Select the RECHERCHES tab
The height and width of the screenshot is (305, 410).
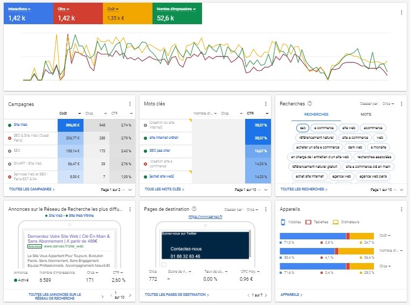pyautogui.click(x=316, y=115)
